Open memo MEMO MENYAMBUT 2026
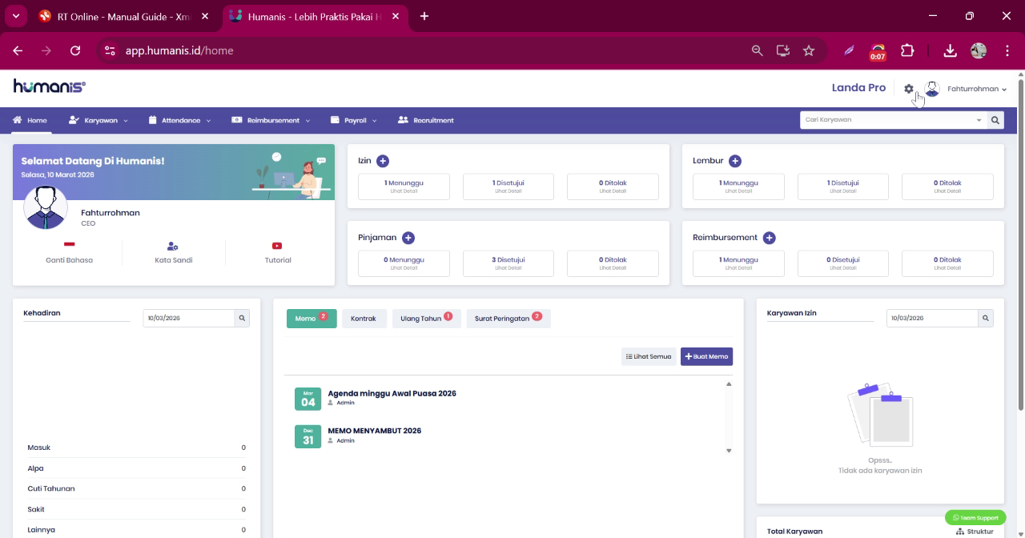 click(375, 431)
